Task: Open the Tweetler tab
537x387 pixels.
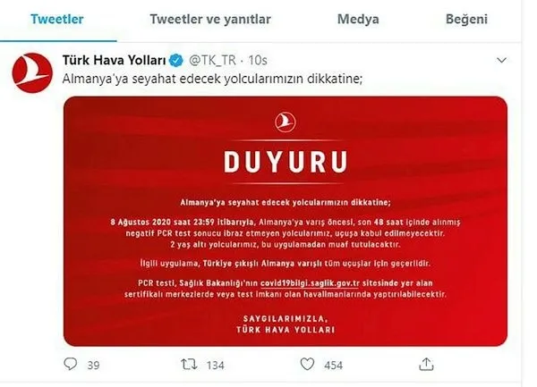Action: tap(57, 19)
